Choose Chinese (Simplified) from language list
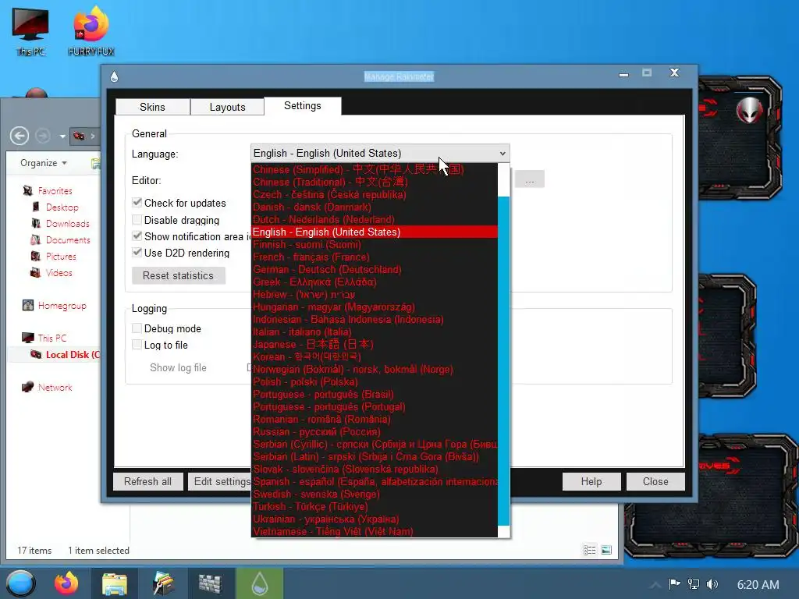Viewport: 799px width, 599px height. (x=375, y=169)
